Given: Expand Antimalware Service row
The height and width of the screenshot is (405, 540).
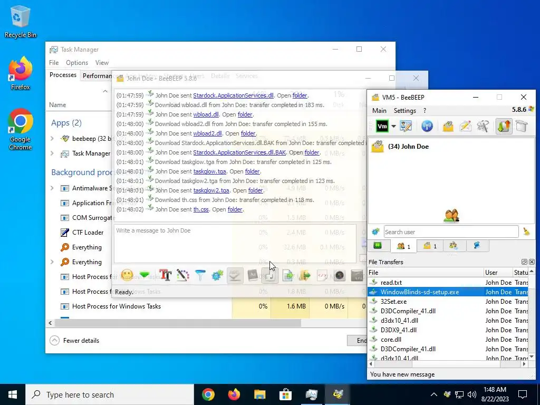Looking at the screenshot, I should pos(52,188).
